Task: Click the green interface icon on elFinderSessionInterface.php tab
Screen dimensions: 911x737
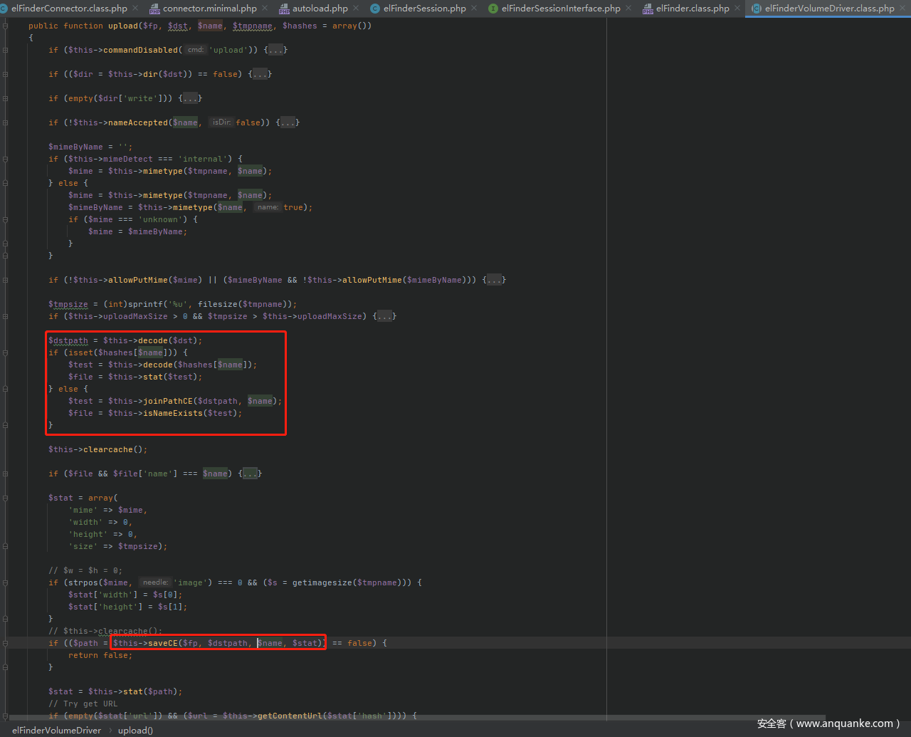Action: pos(493,9)
